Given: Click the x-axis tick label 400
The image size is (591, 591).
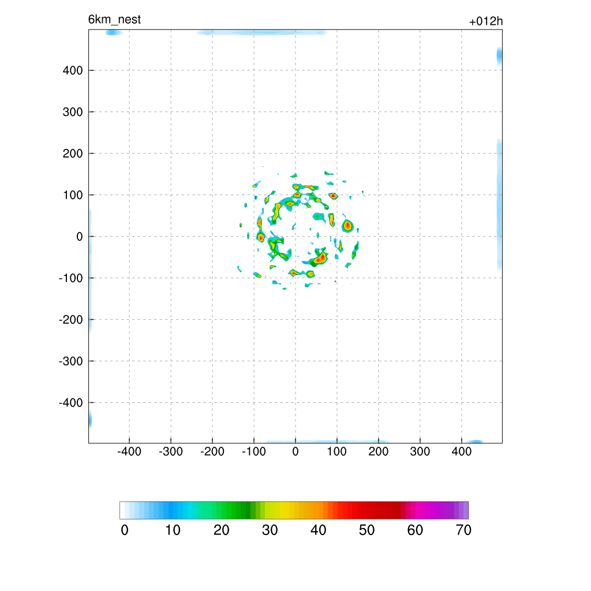Looking at the screenshot, I should pos(462,451).
